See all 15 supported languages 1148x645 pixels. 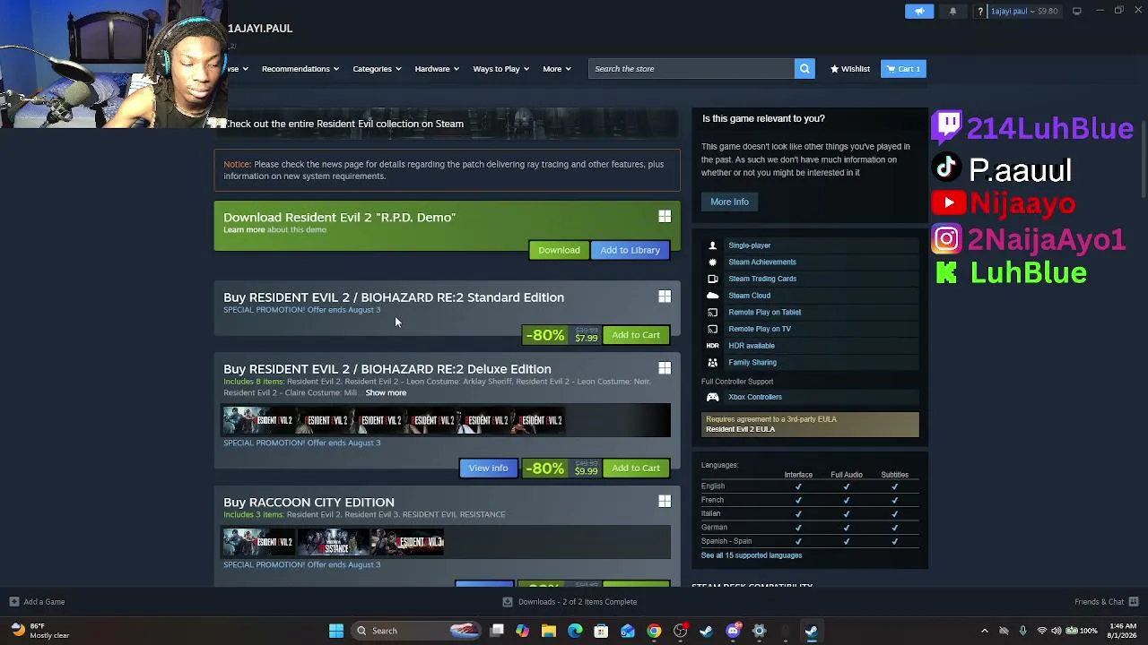[752, 555]
